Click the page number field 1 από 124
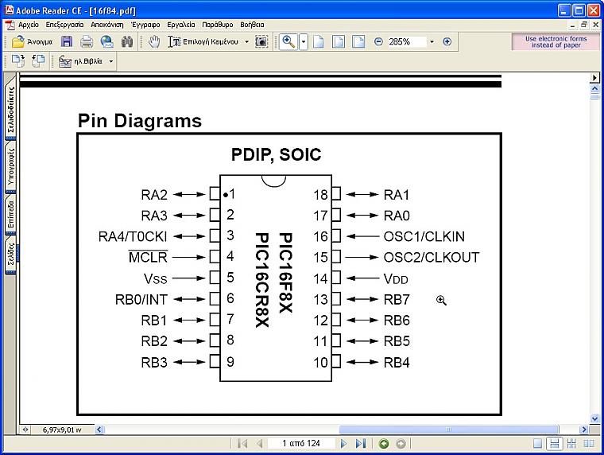Viewport: 604px width, 455px height. tap(301, 443)
